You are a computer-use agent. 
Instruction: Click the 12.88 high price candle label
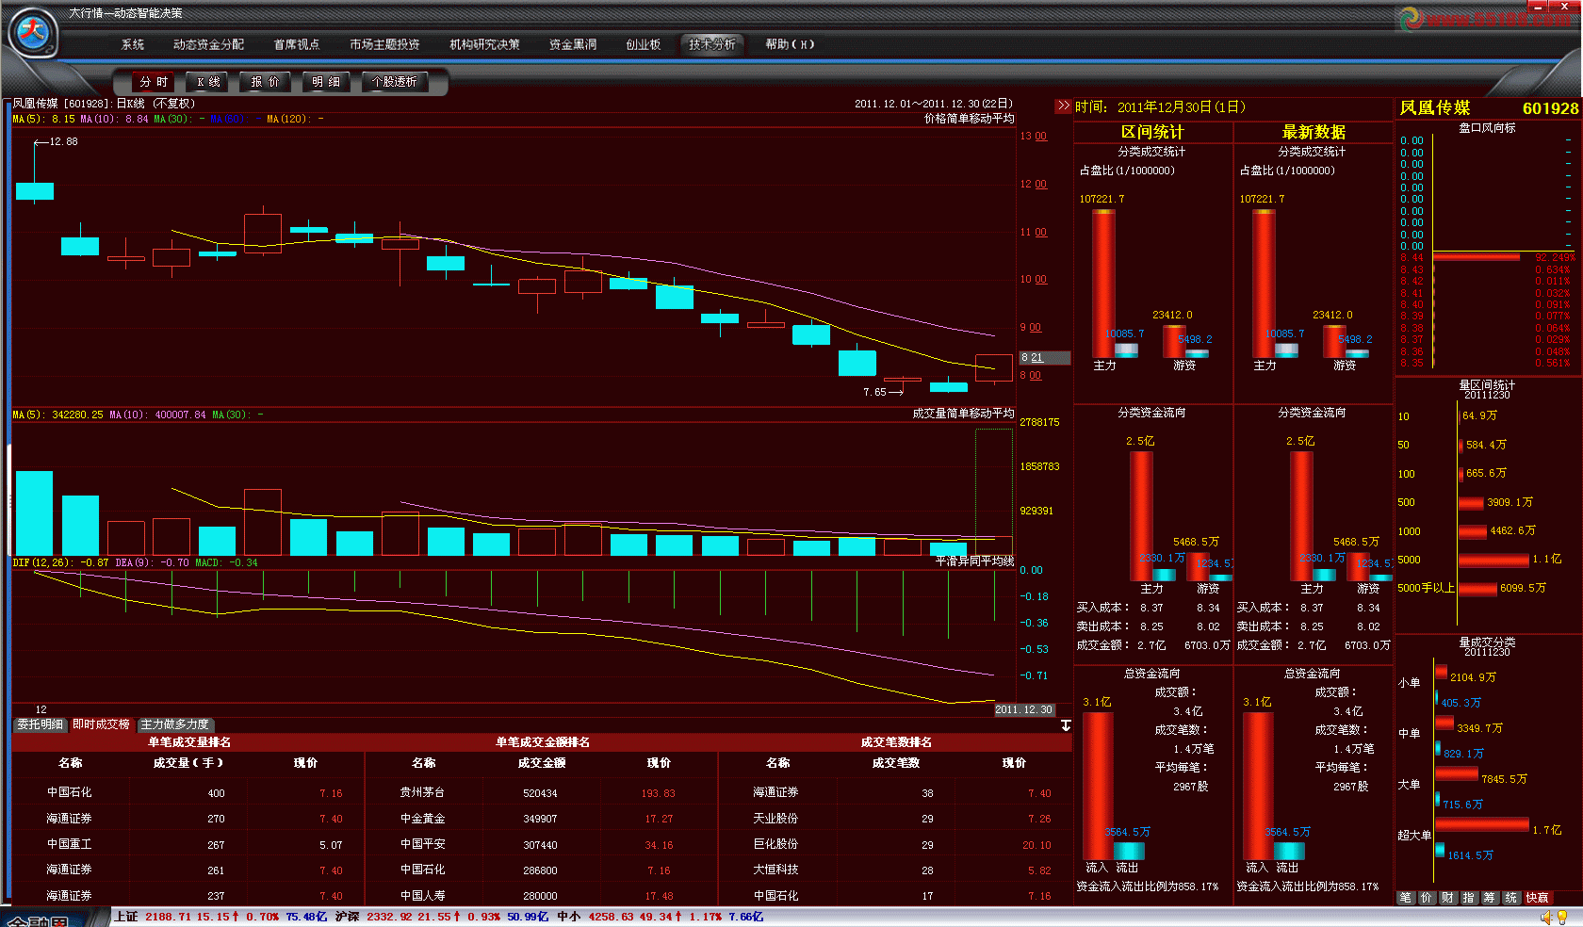click(x=63, y=142)
